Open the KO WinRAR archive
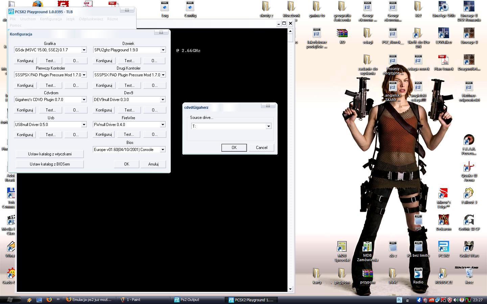Screen dimensions: 487x304 click(342, 36)
